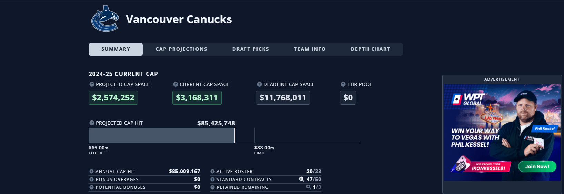This screenshot has height=194, width=564.
Task: Click the Potential Bonuses help icon
Action: tap(91, 187)
